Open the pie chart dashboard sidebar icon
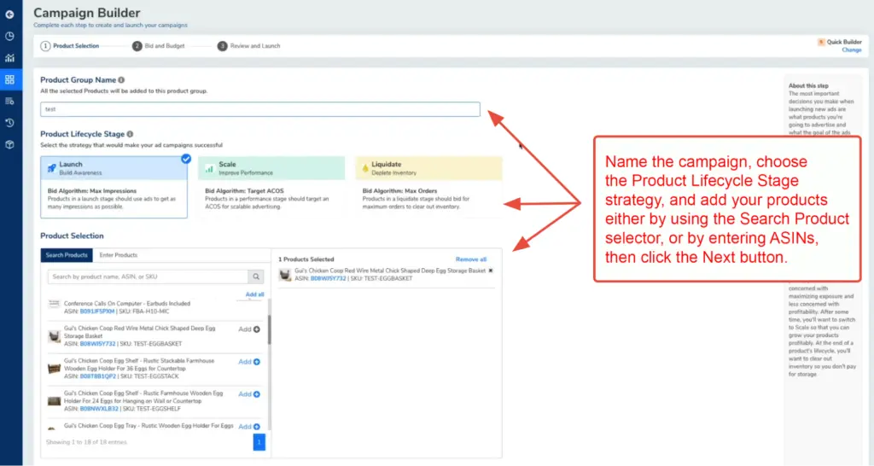This screenshot has width=874, height=466. coord(9,37)
